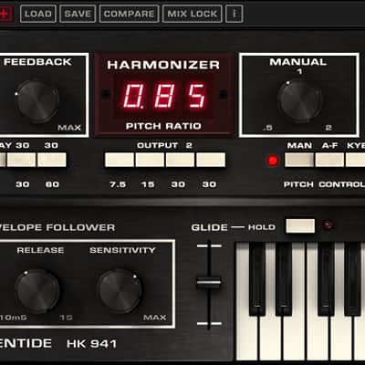Viewport: 365px width, 365px height.
Task: Open the info 'i' button
Action: coord(235,14)
